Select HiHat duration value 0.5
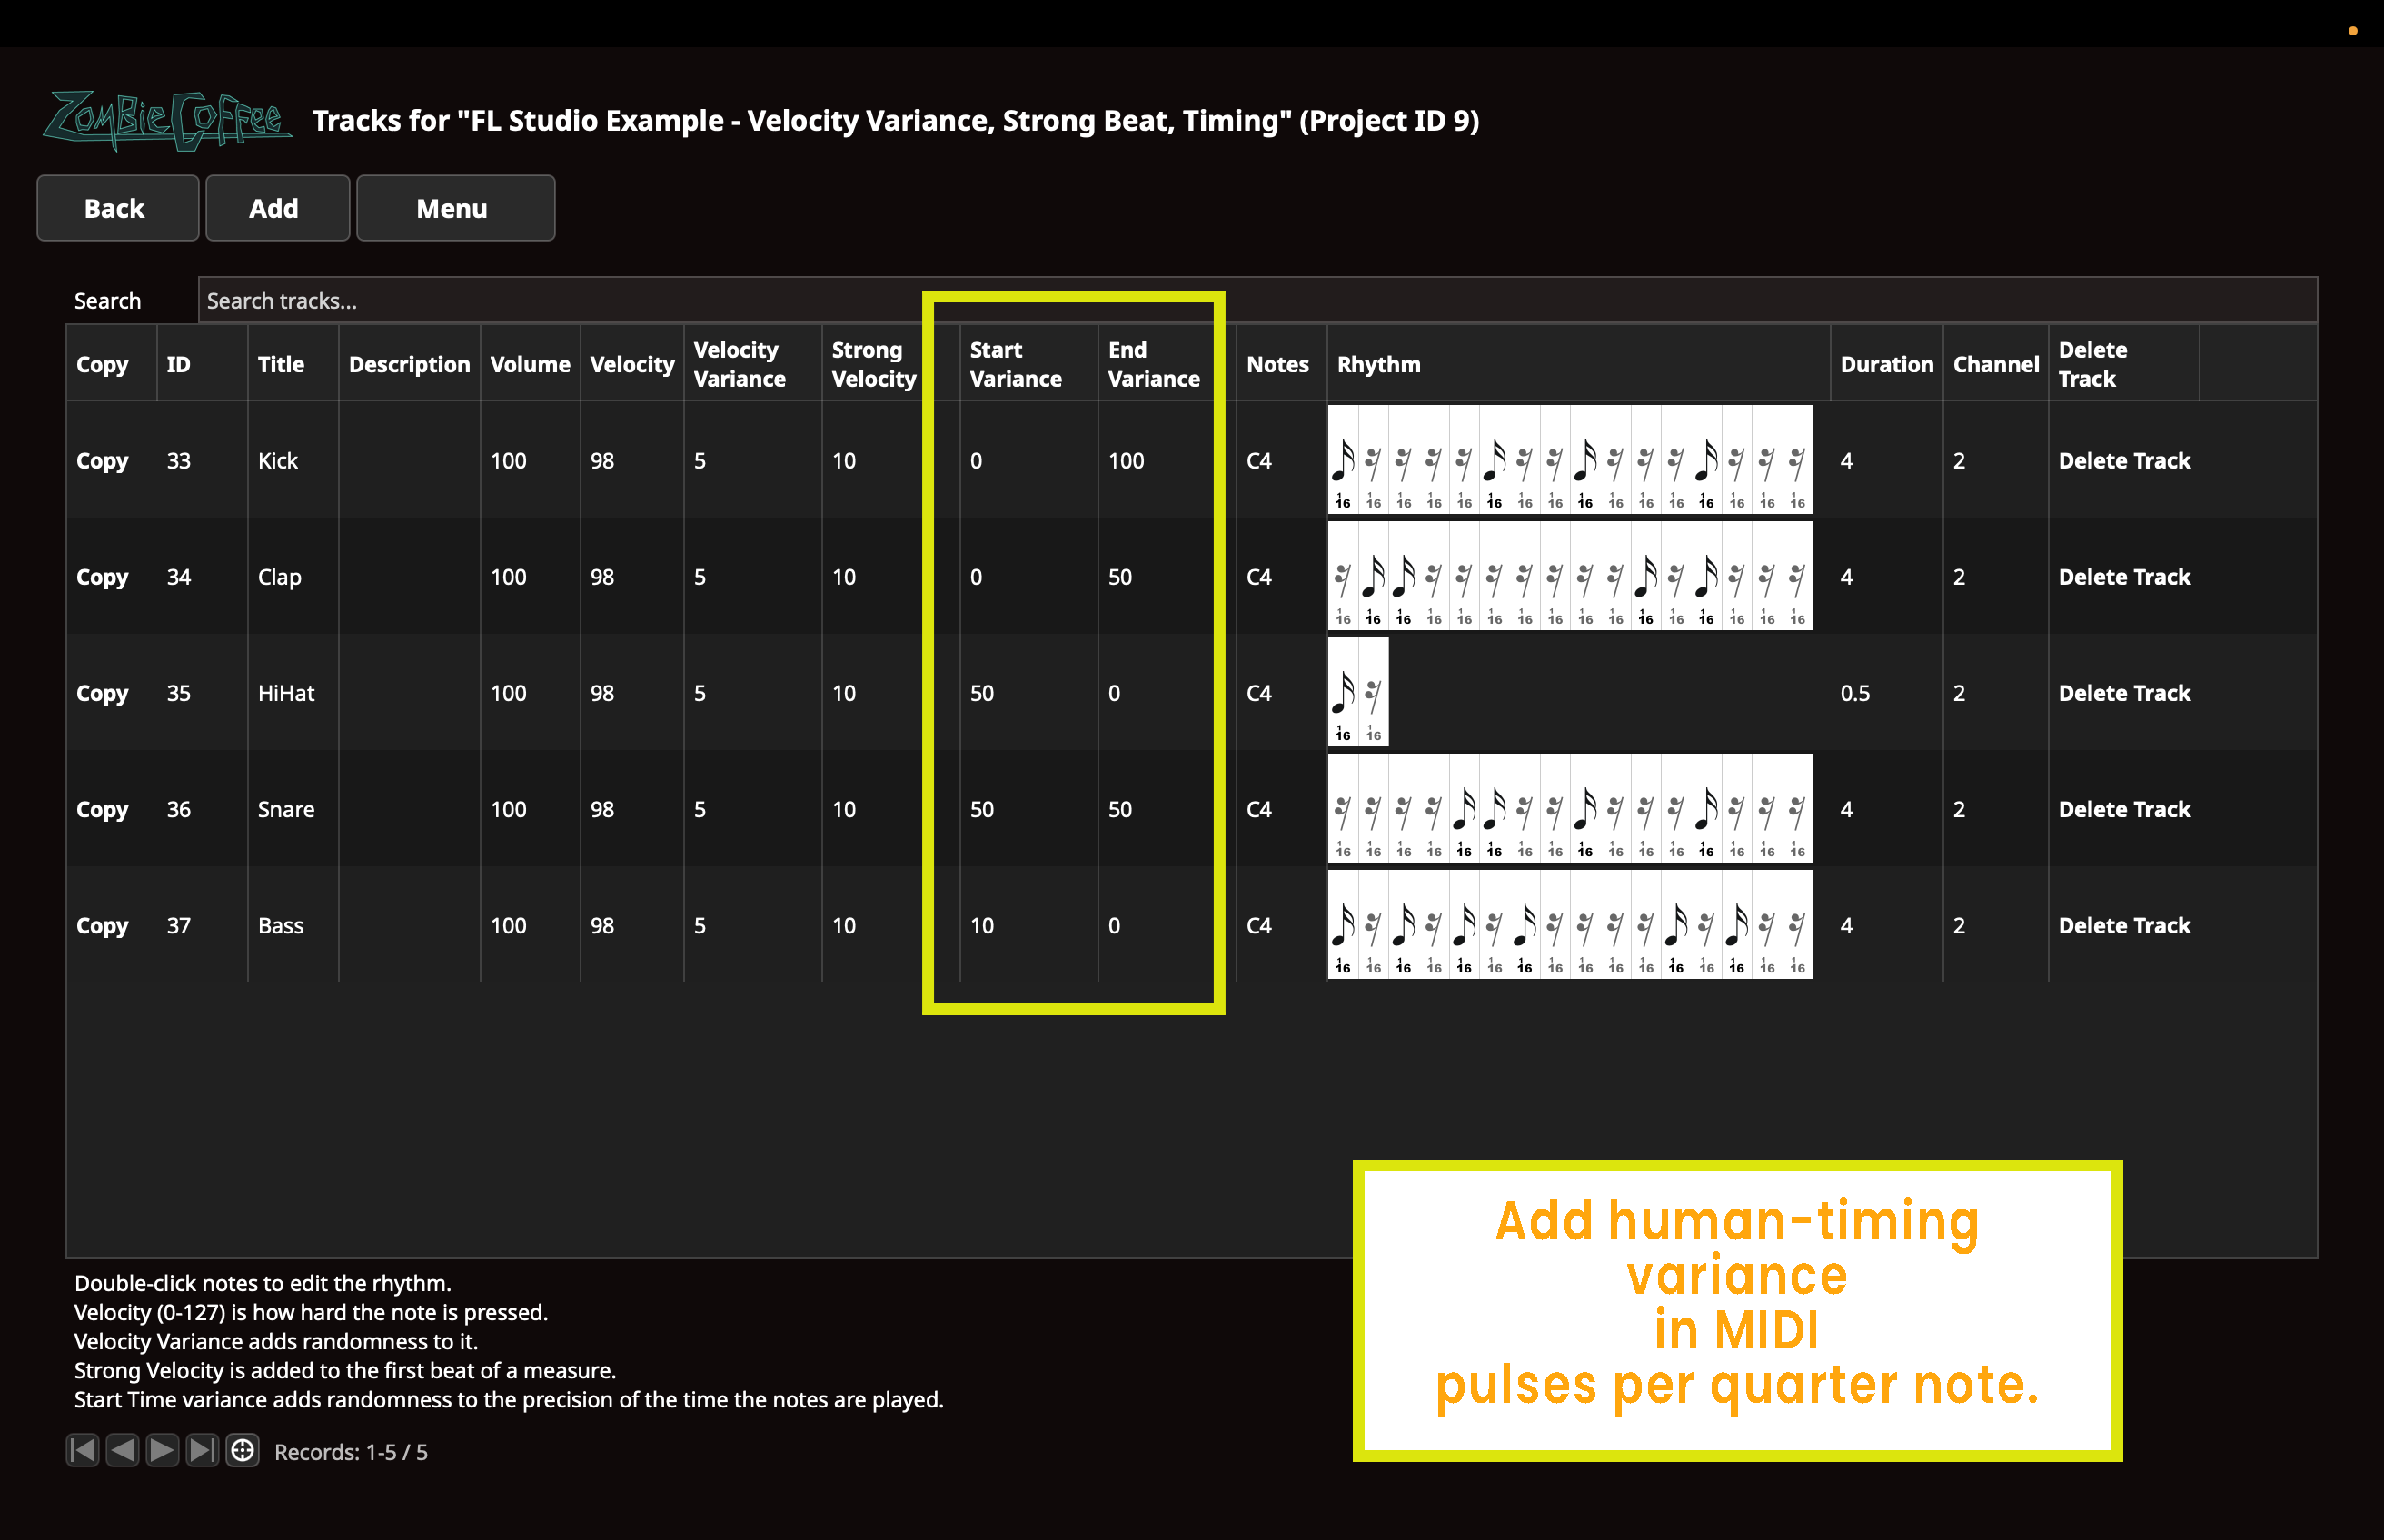This screenshot has height=1540, width=2384. coord(1855,693)
